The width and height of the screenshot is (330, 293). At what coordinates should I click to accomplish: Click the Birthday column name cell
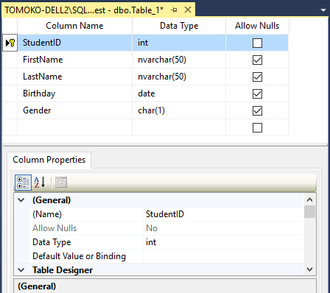click(74, 93)
